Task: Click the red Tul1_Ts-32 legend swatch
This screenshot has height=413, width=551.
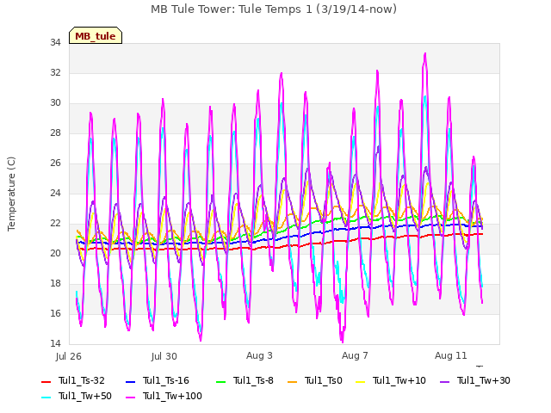Action: 46,381
